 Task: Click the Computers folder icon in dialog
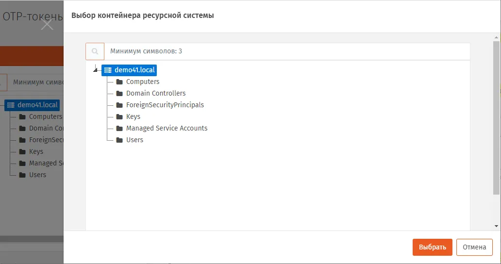coord(119,82)
